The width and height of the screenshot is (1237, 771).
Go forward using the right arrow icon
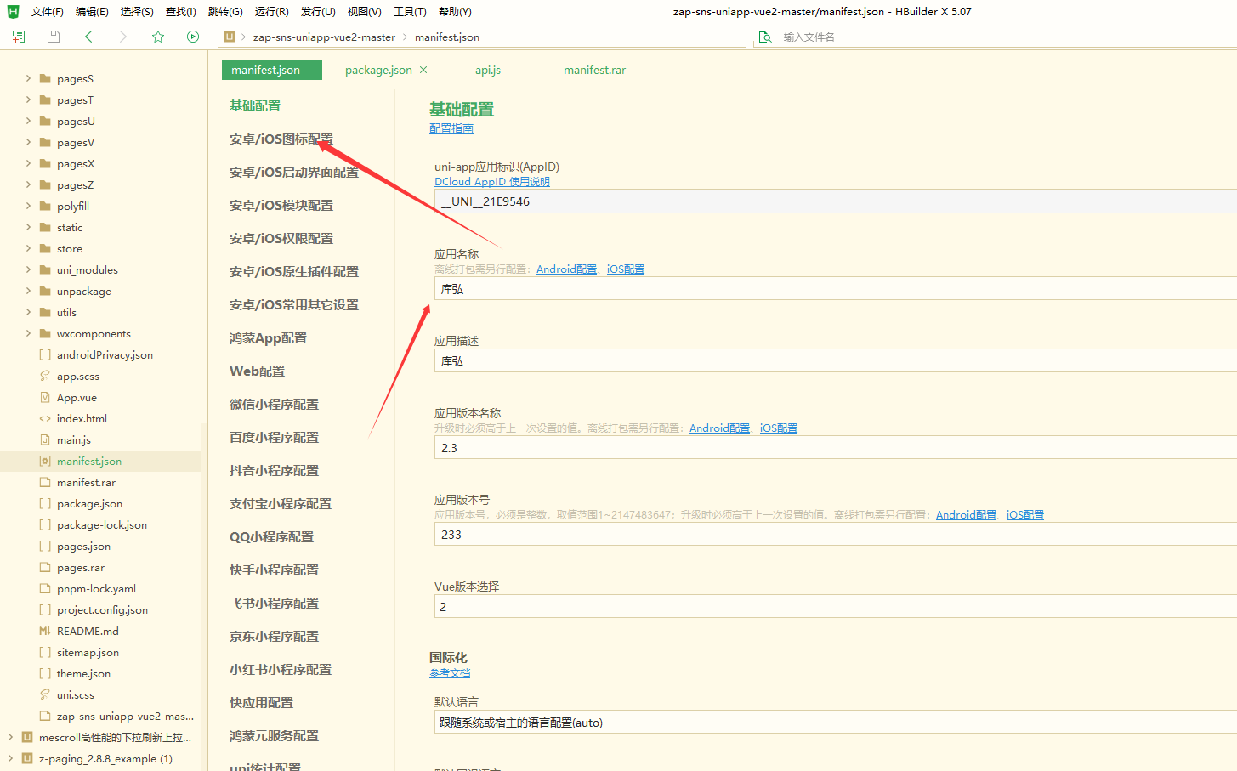click(x=123, y=37)
